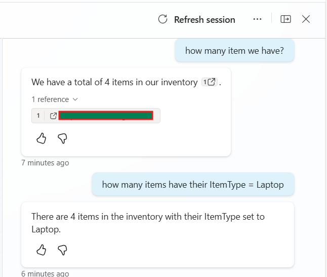Screen dimensions: 327x277
Task: Select the 'how many item we have?' message
Action: point(234,50)
